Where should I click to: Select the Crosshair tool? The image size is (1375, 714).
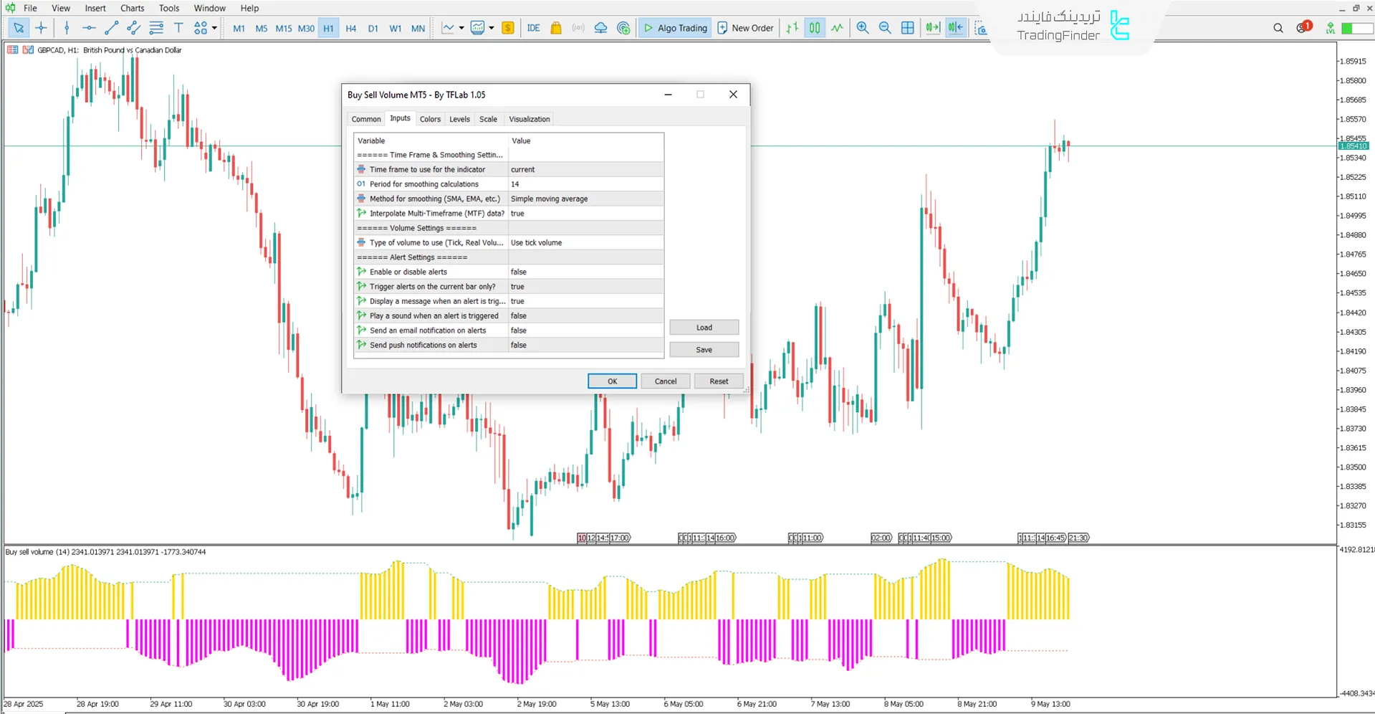(x=41, y=28)
